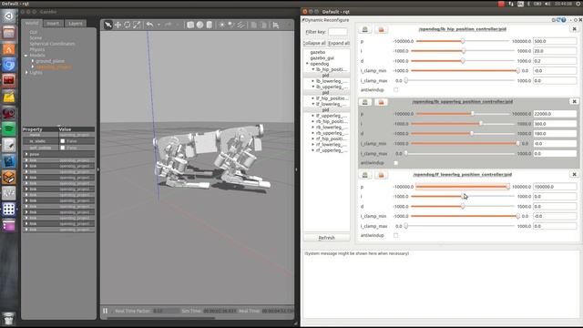Click the copy icon in Gazebo toolbar

click(253, 25)
